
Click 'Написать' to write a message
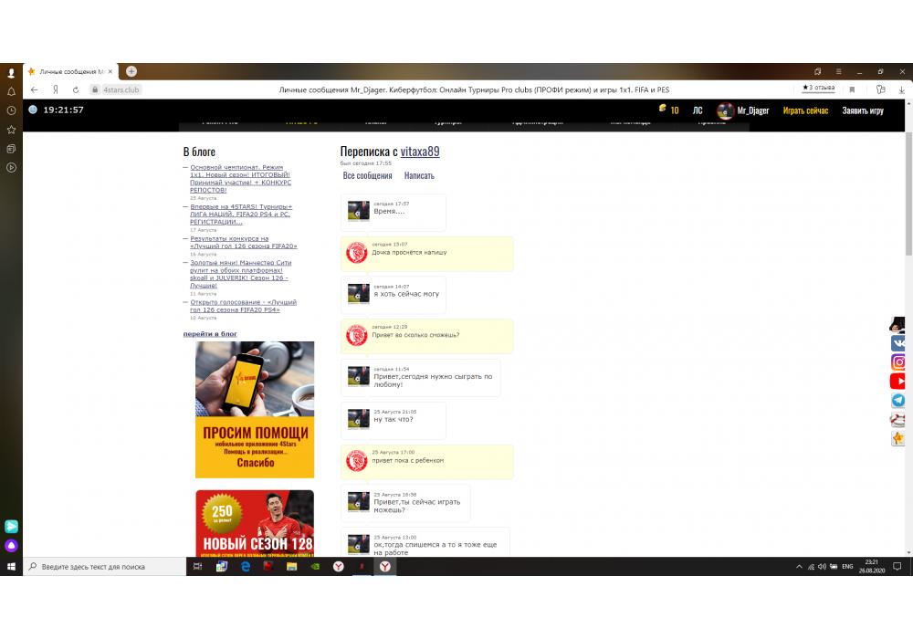[x=419, y=176]
